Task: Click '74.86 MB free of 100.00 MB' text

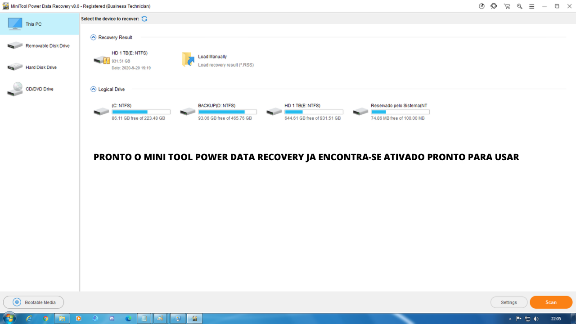Action: (x=397, y=118)
